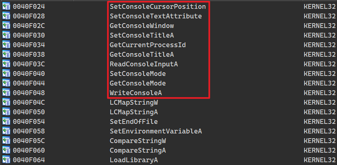Select the SetConsoleTextAttribute import entry
The image size is (337, 165).
[155, 16]
